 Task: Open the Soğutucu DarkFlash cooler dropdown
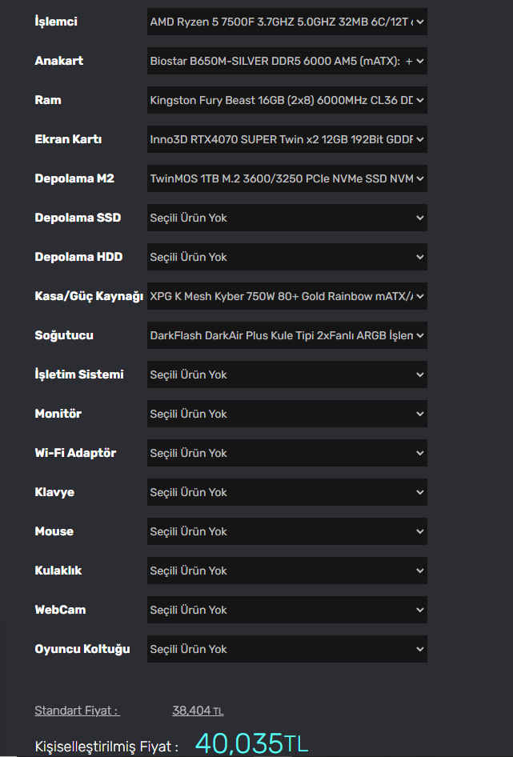[x=287, y=335]
